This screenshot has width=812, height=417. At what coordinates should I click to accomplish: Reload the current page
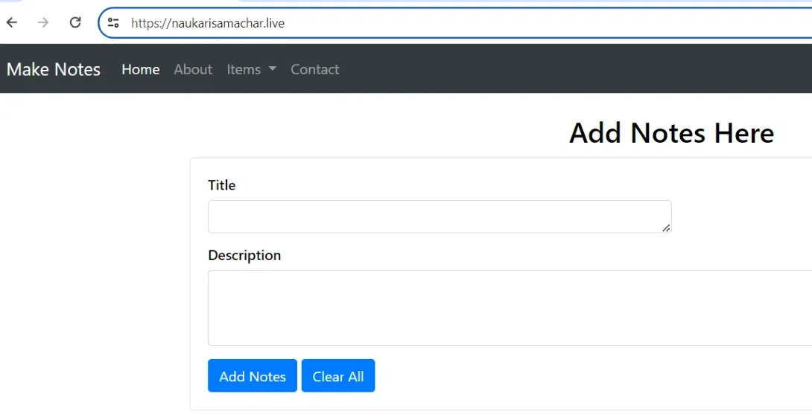pyautogui.click(x=75, y=22)
